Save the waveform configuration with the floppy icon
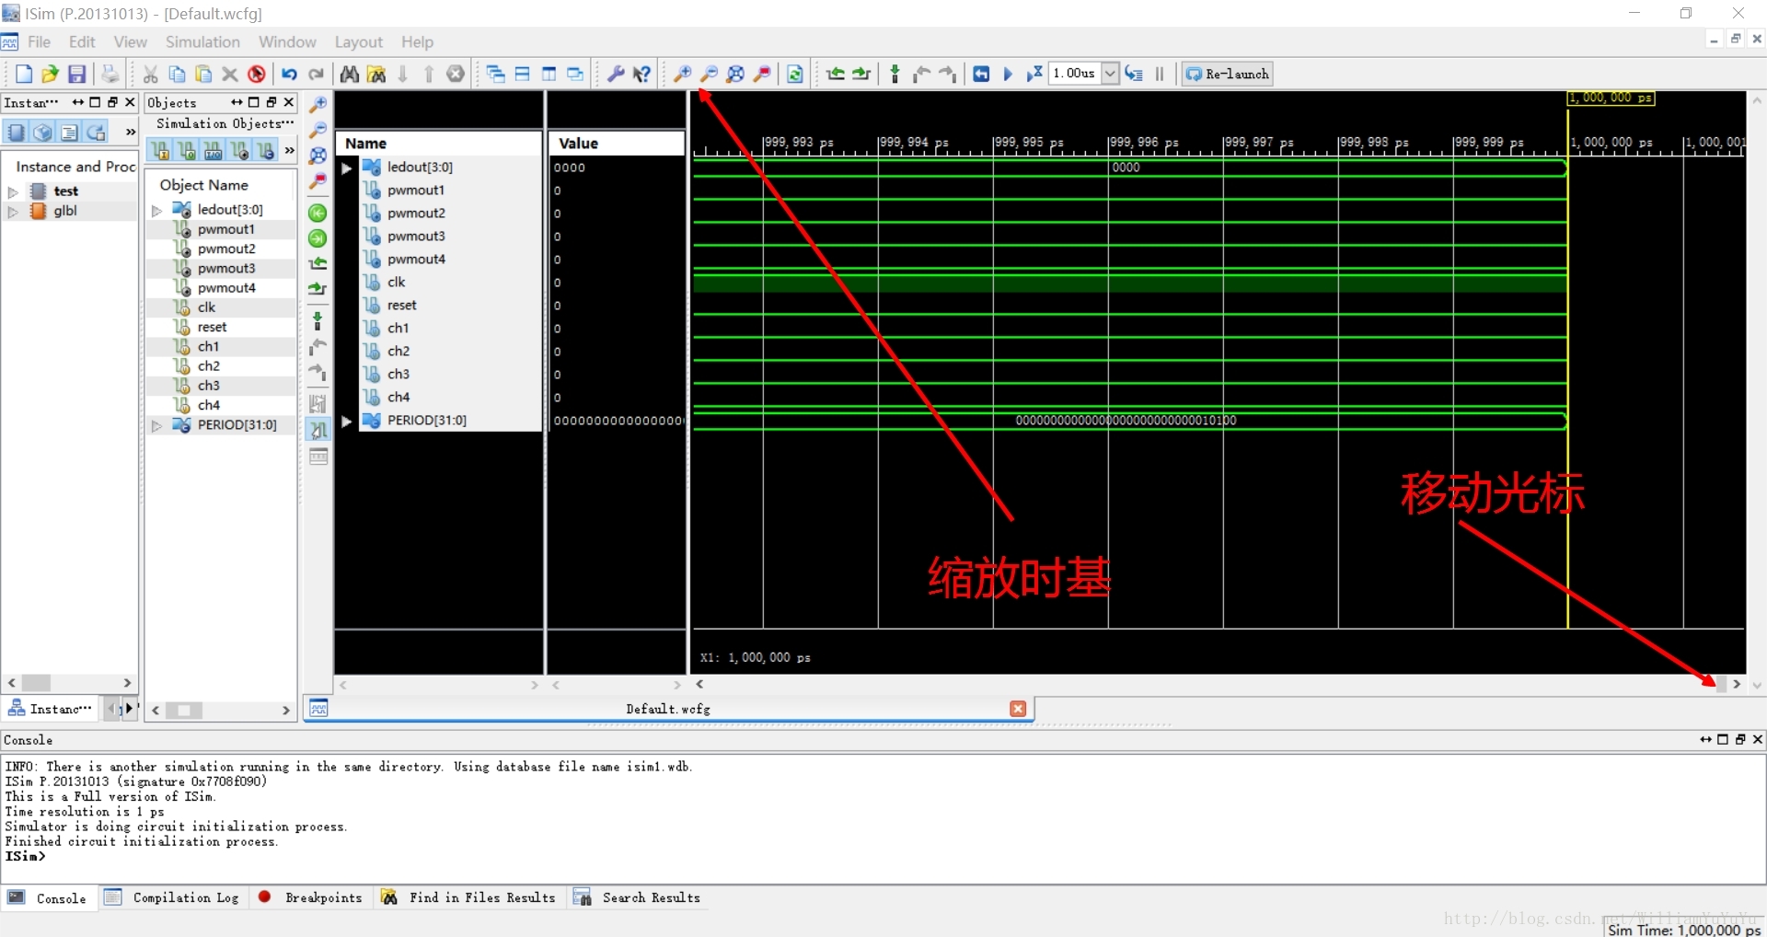Screen dimensions: 1767x937 pyautogui.click(x=77, y=74)
